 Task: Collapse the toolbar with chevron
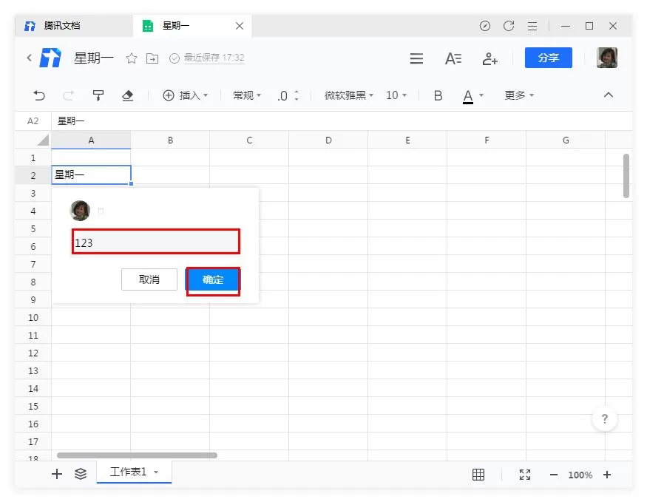(609, 95)
